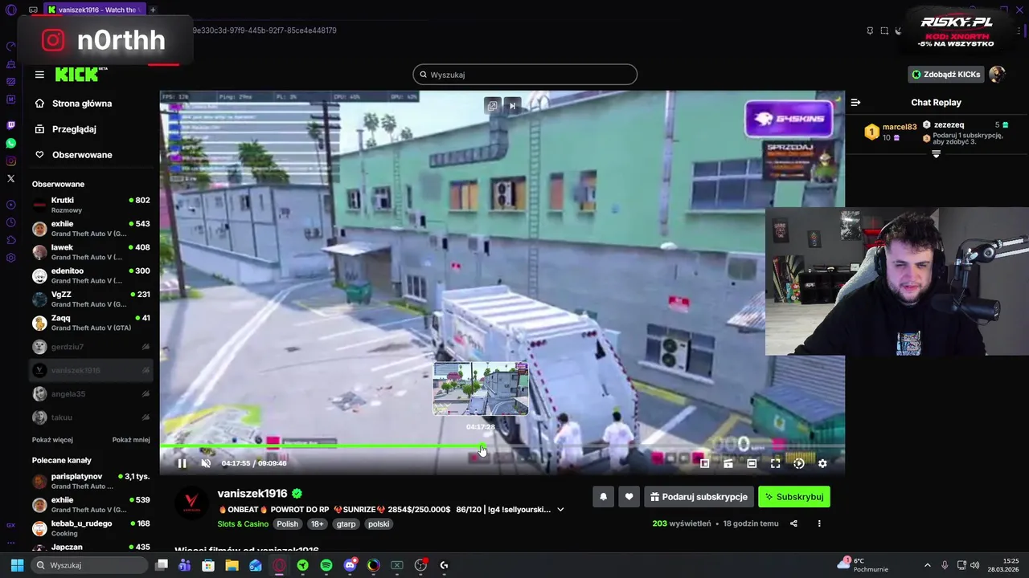Open a new browser tab with plus
The height and width of the screenshot is (578, 1029).
coord(153,10)
